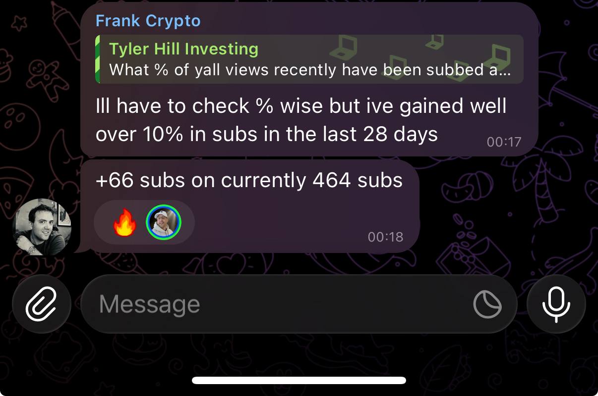Open Frank Crypto's profile from sender name
This screenshot has height=396, width=598.
point(148,21)
